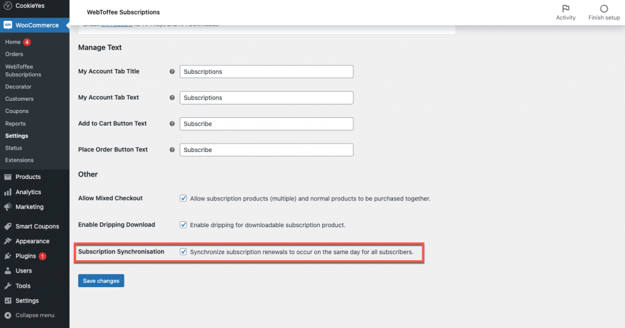Viewport: 625px width, 328px height.
Task: Collapse the admin sidebar menu
Action: [35, 315]
